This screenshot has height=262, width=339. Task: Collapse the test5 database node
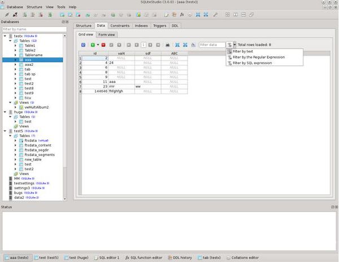point(5,131)
